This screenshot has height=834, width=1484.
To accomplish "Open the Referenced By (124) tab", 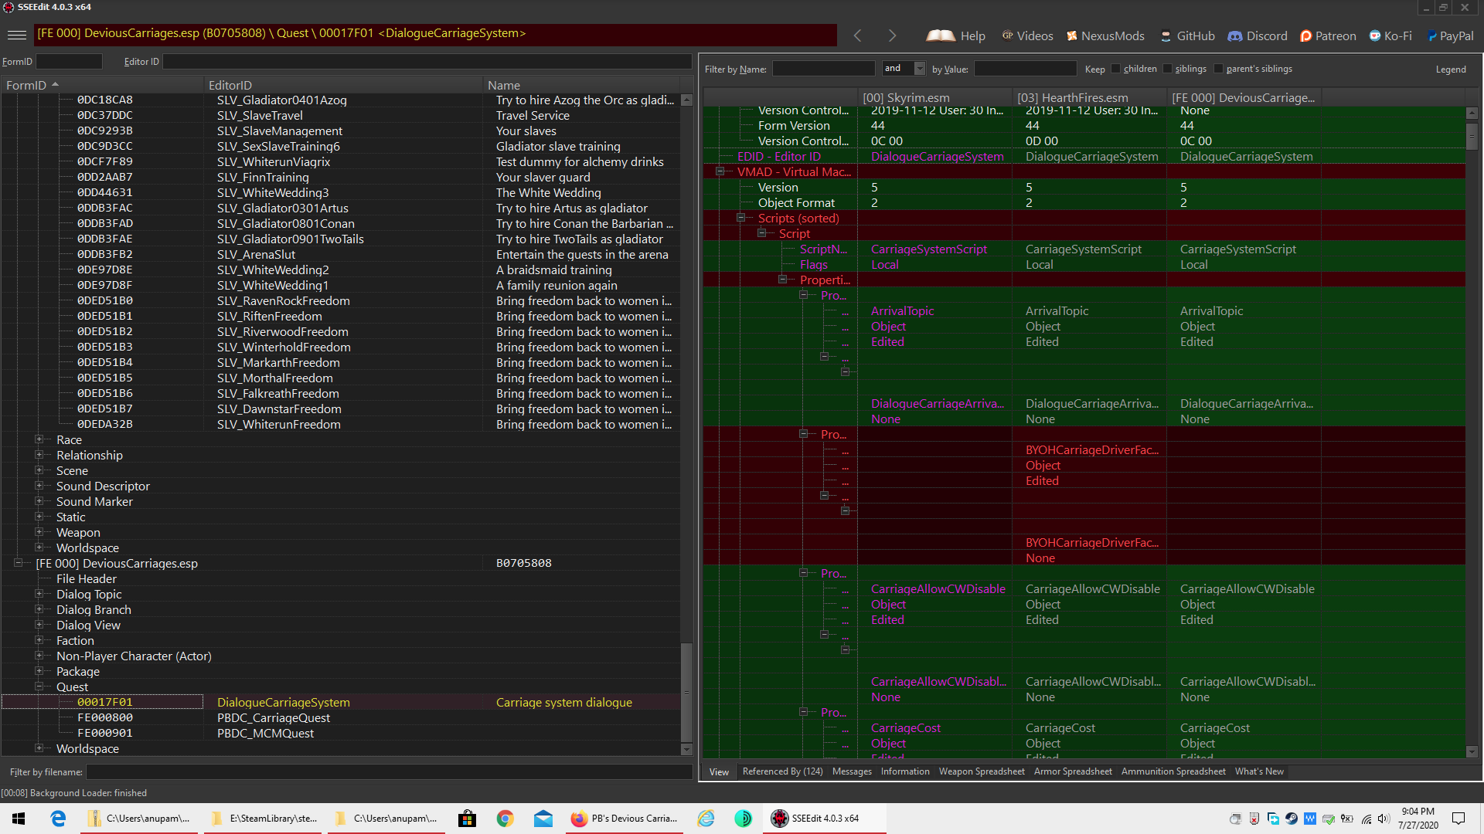I will point(782,771).
